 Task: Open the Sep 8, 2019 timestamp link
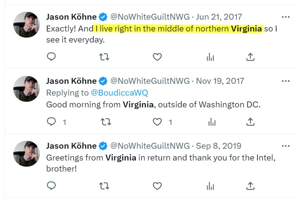point(219,146)
